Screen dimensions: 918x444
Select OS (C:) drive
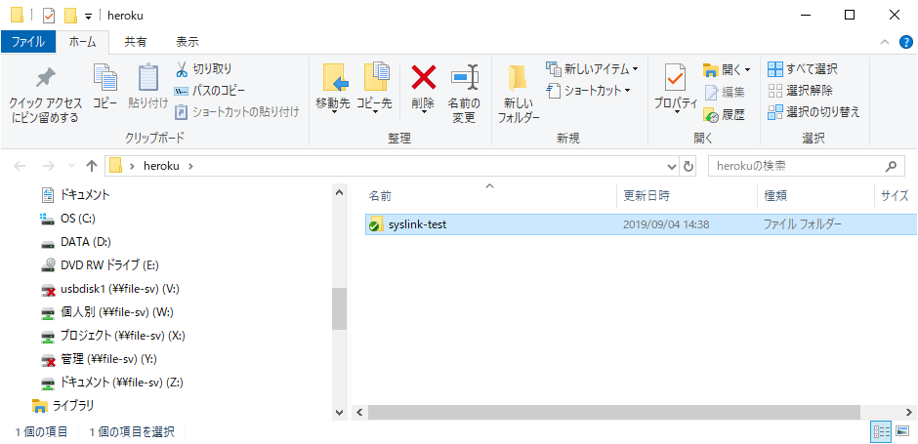[x=68, y=219]
